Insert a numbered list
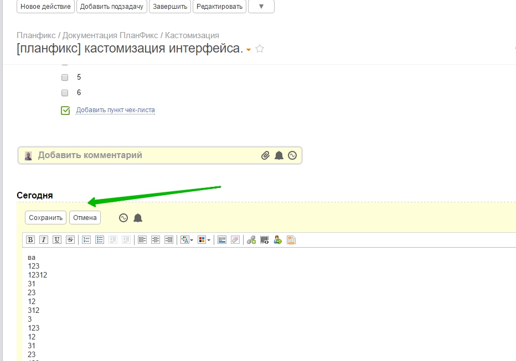 coord(86,240)
